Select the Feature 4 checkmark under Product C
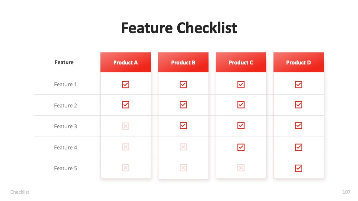The width and height of the screenshot is (358, 201). 241,147
